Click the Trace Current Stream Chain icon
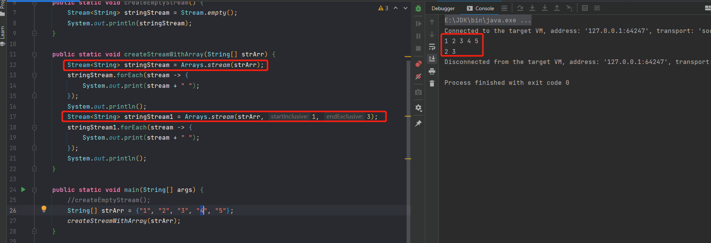The width and height of the screenshot is (711, 243). pyautogui.click(x=597, y=8)
